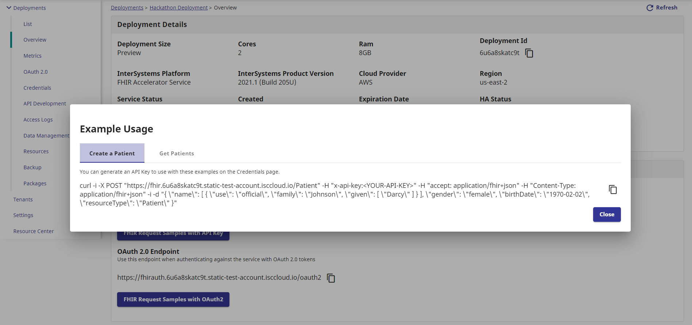Screen dimensions: 692x325
Task: Open the Backup section
Action: (x=32, y=167)
